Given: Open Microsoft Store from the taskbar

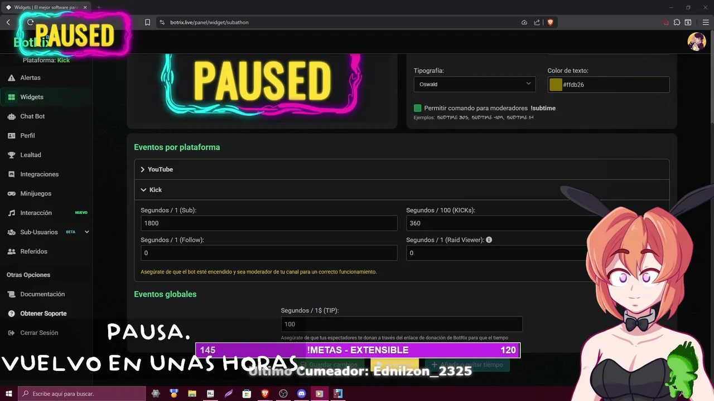Looking at the screenshot, I should [x=247, y=394].
